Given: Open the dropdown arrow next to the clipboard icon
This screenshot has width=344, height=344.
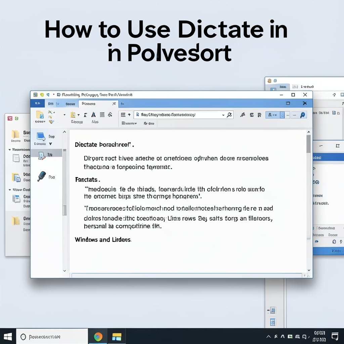Looking at the screenshot, I should click(78, 115).
